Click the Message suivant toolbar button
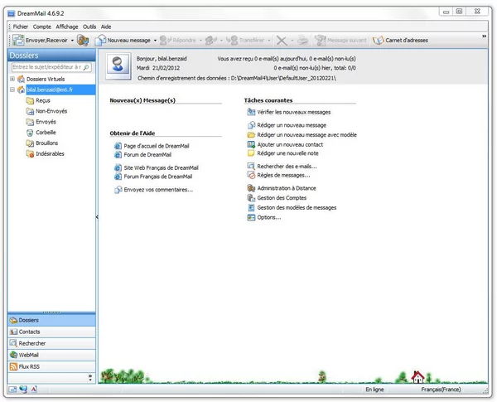 point(340,41)
